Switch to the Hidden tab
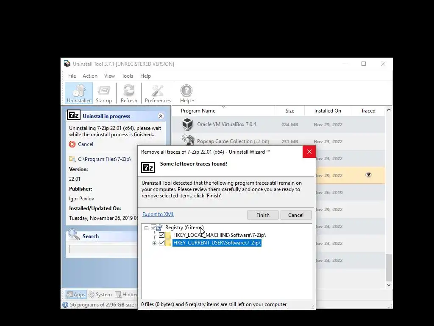The width and height of the screenshot is (434, 326). pos(126,295)
